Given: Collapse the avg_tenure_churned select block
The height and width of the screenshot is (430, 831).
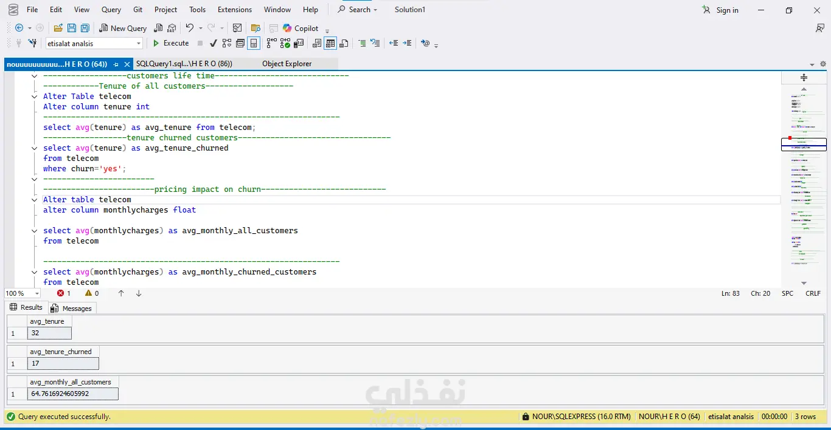Looking at the screenshot, I should click(35, 148).
